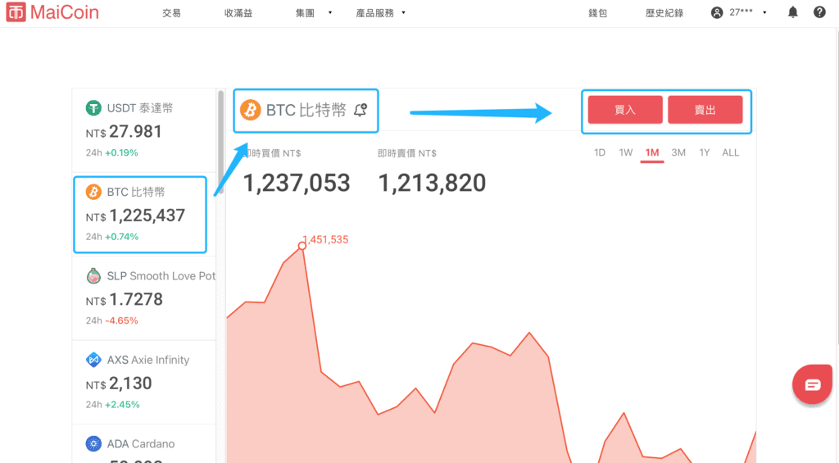Open 歷史紀錄 history page
The width and height of the screenshot is (839, 463).
(664, 13)
